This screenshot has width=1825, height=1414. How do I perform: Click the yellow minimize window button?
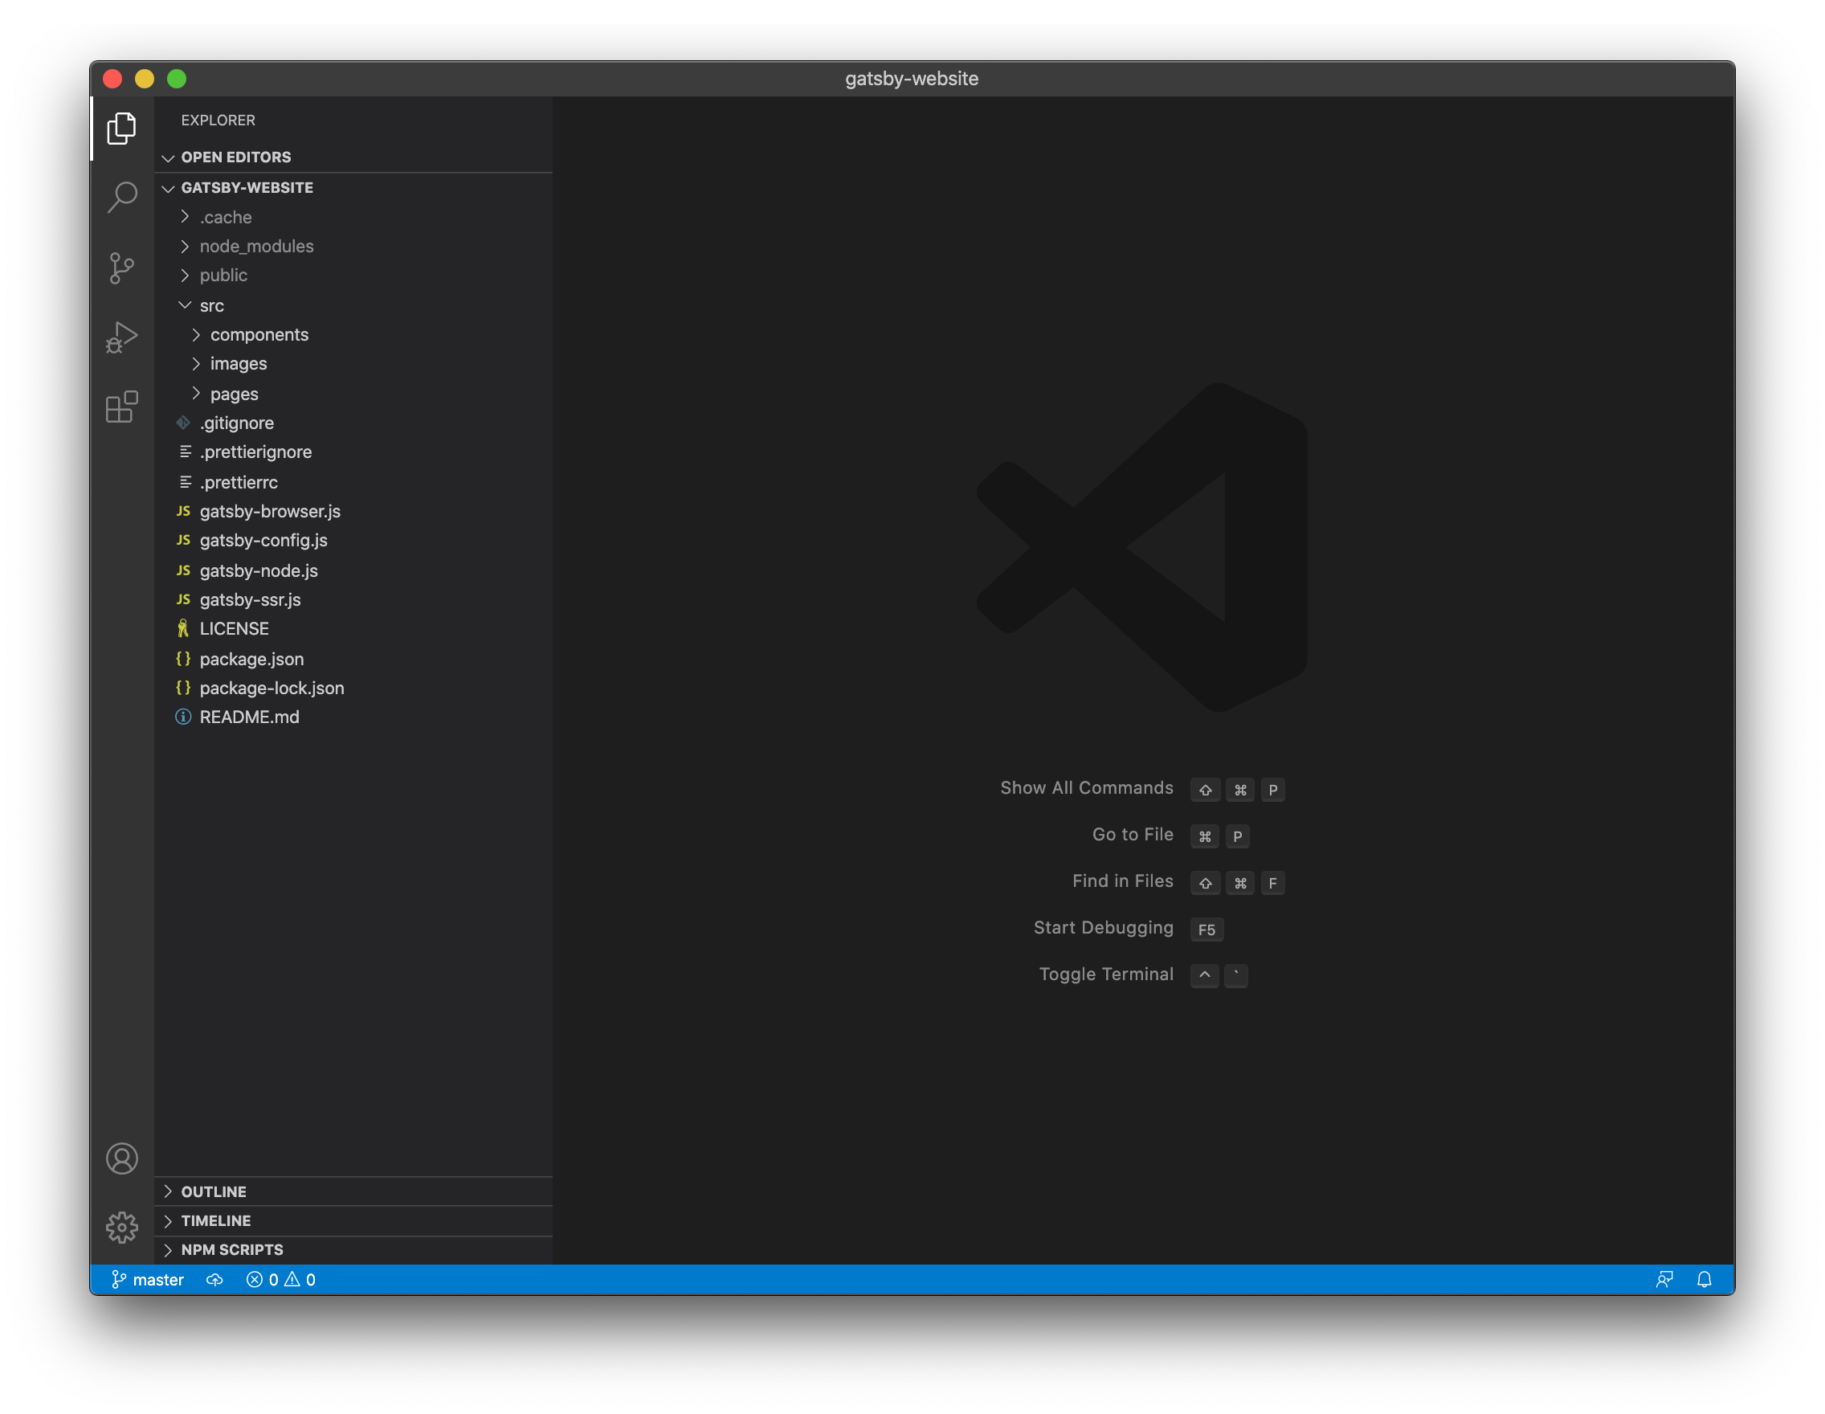145,79
